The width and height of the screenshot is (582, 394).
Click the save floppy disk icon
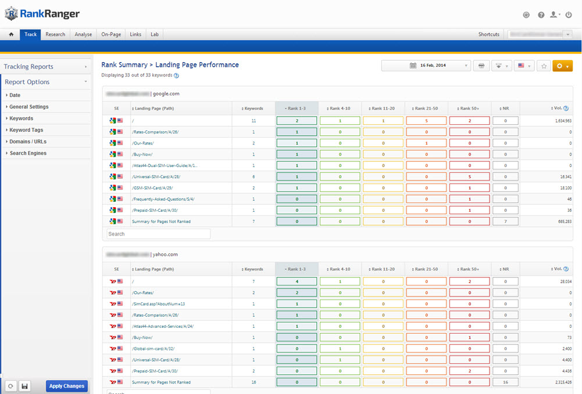25,386
